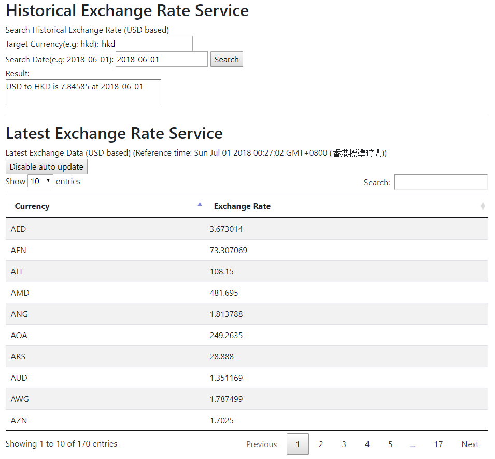Jump to last page 17
The height and width of the screenshot is (459, 495).
(x=438, y=444)
